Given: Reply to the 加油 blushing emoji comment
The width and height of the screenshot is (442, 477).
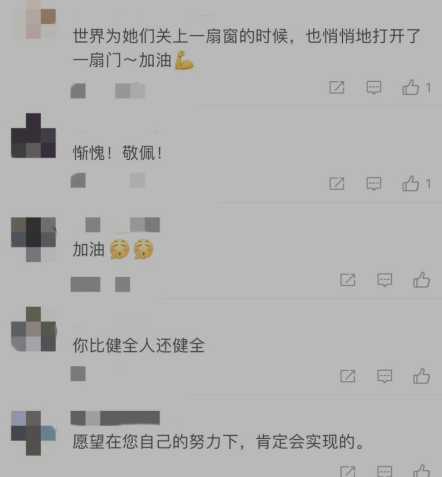Looking at the screenshot, I should (384, 280).
